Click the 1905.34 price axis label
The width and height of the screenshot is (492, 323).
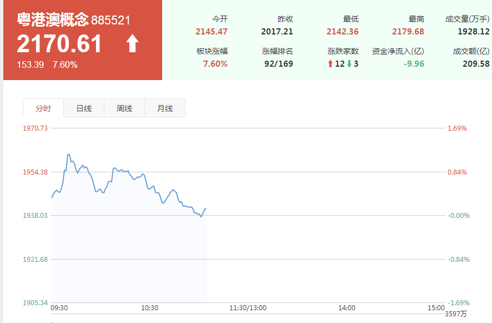coord(35,303)
